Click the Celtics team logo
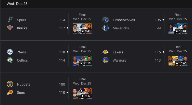 [10, 60]
